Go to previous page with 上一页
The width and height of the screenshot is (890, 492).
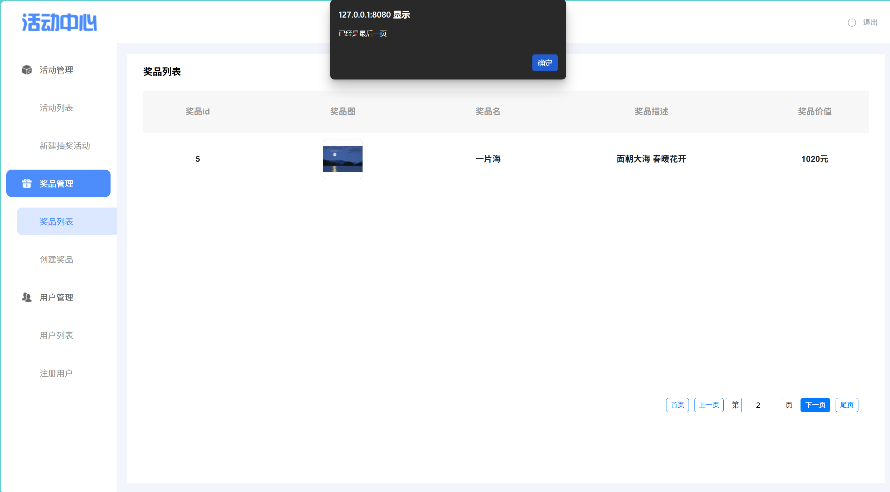[709, 405]
